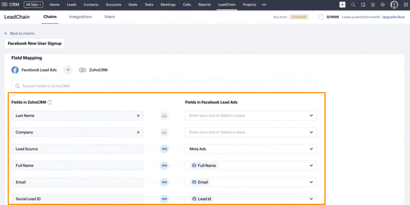Open the Tasks module tab
410x205 pixels.
tap(149, 5)
